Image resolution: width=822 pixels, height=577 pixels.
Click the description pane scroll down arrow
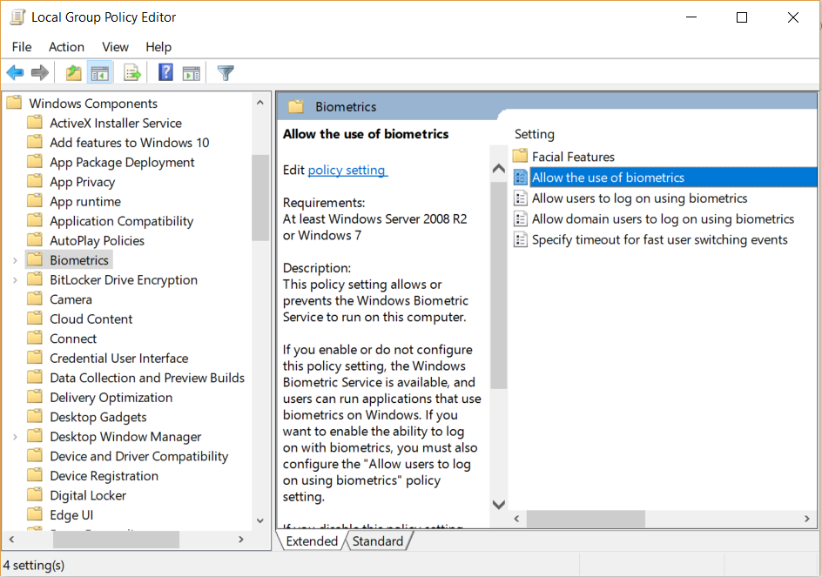pos(498,504)
